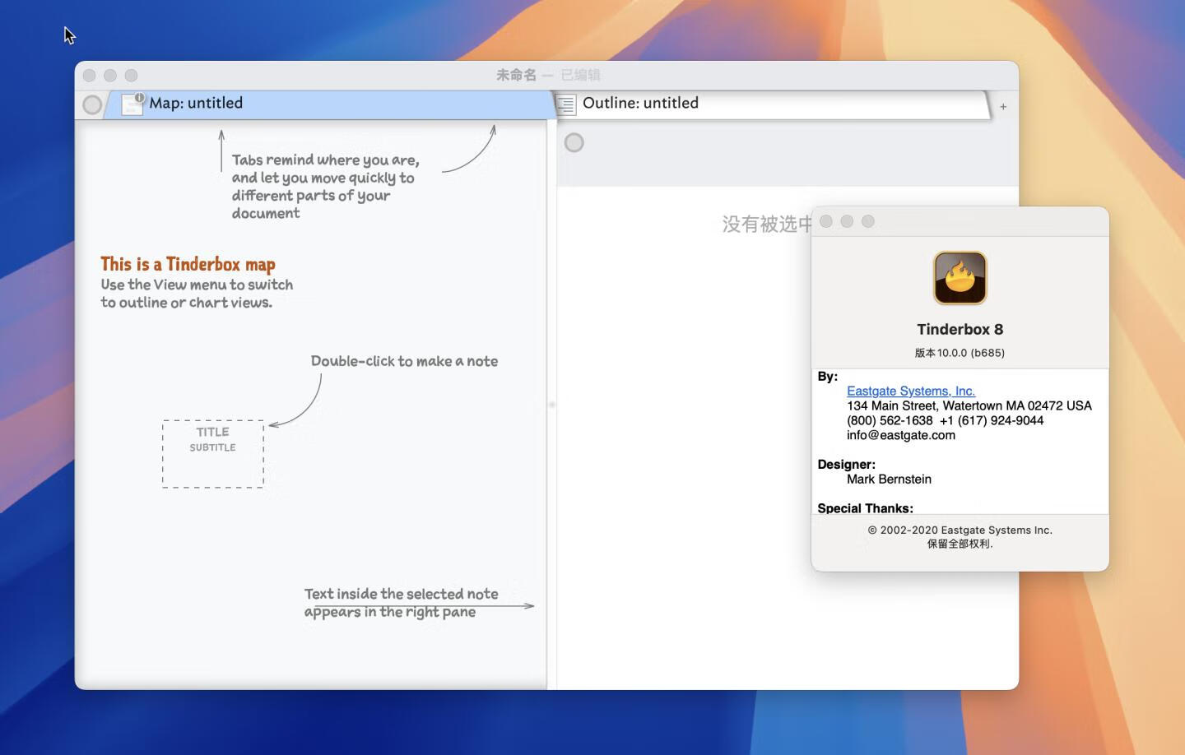Image resolution: width=1185 pixels, height=755 pixels.
Task: Click the version text 10.0.0 (b685)
Action: coord(960,353)
